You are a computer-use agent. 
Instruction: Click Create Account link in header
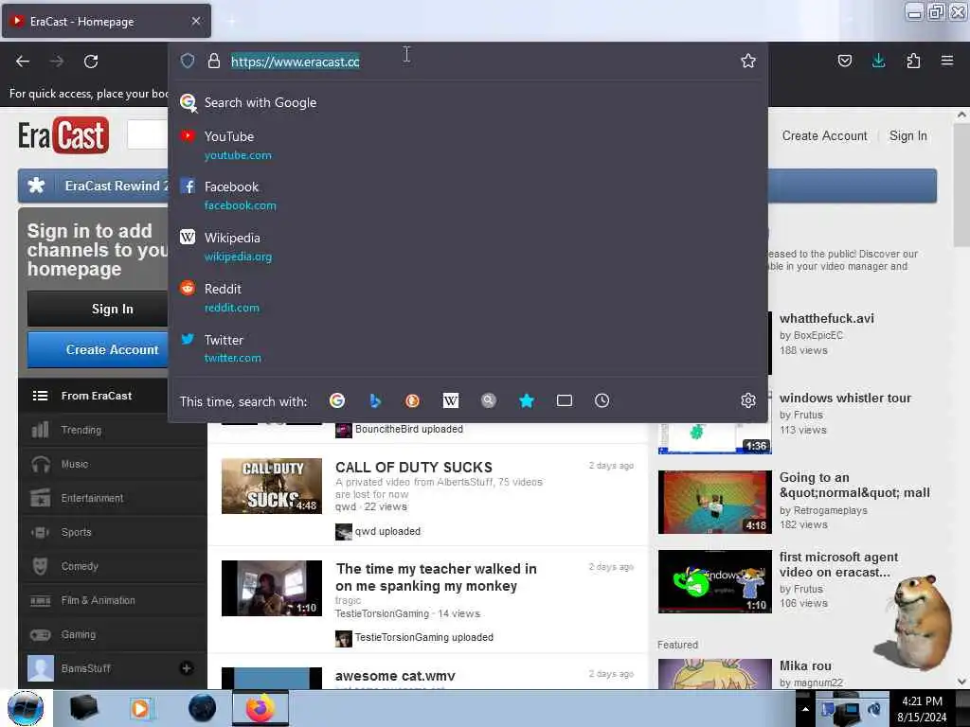point(824,135)
